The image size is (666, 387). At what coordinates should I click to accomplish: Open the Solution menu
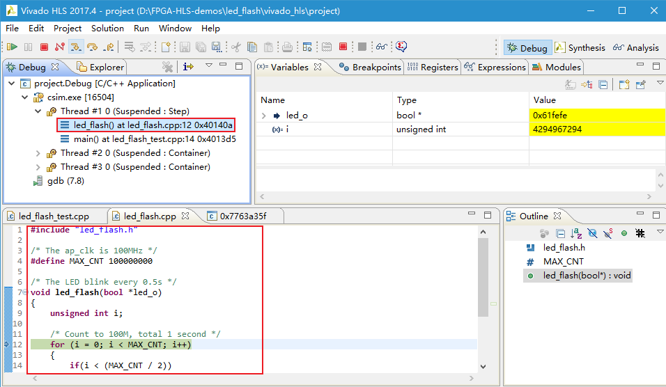tap(107, 29)
